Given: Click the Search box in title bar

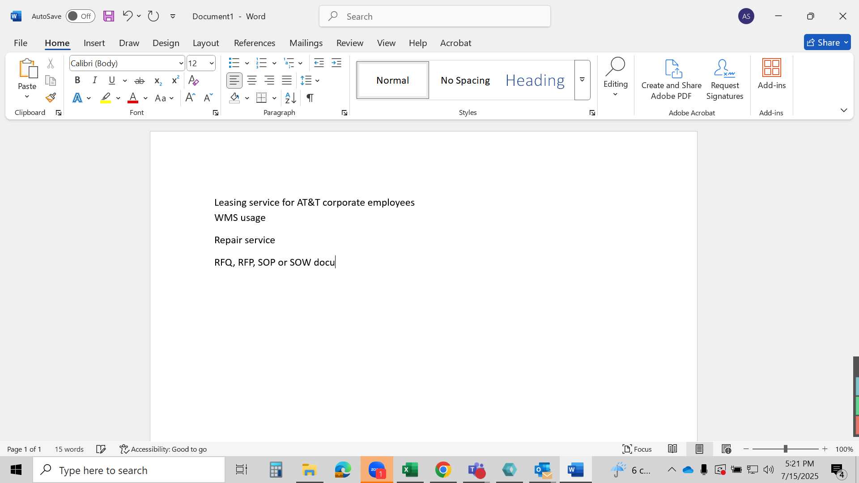Looking at the screenshot, I should [435, 16].
